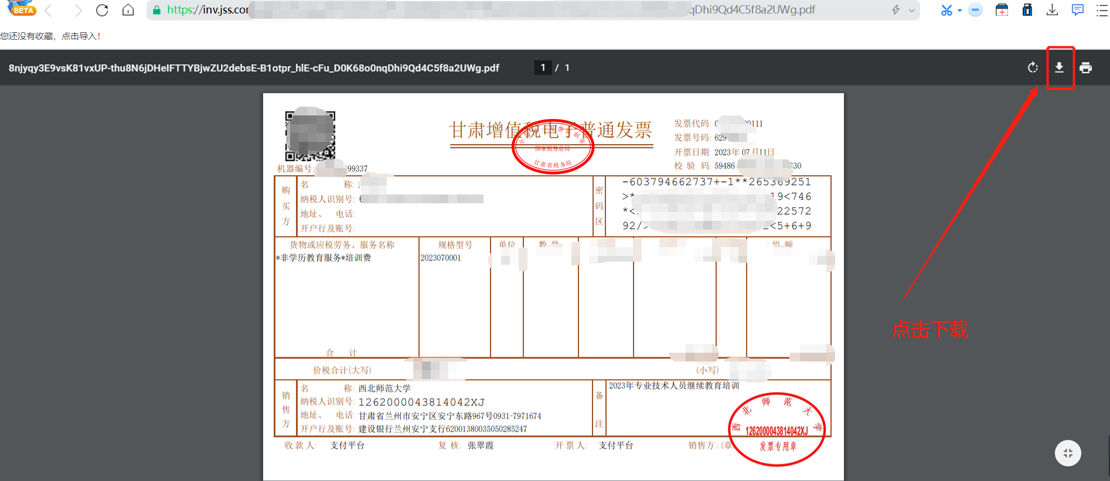Open the browser downloads manager
This screenshot has height=481, width=1110.
[1052, 10]
